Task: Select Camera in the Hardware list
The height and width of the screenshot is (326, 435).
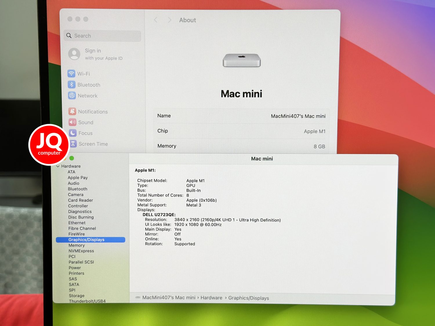Action: (76, 195)
